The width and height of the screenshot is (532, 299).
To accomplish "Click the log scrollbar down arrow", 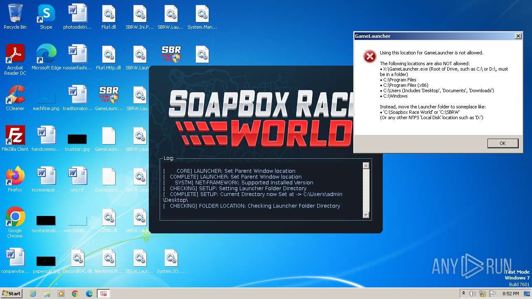I will pyautogui.click(x=366, y=215).
